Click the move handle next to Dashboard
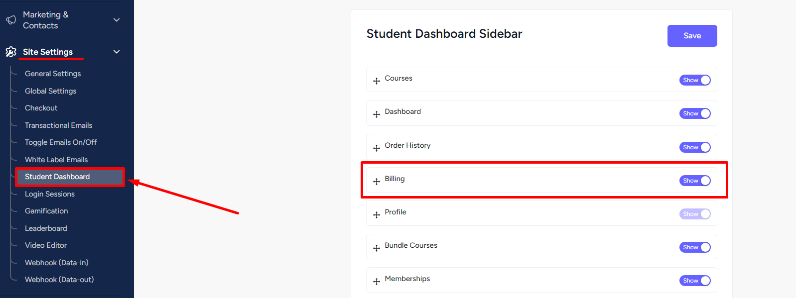The height and width of the screenshot is (298, 796). click(x=377, y=114)
